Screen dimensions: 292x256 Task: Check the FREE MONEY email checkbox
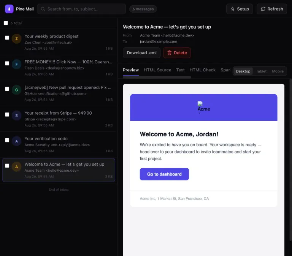(7, 63)
